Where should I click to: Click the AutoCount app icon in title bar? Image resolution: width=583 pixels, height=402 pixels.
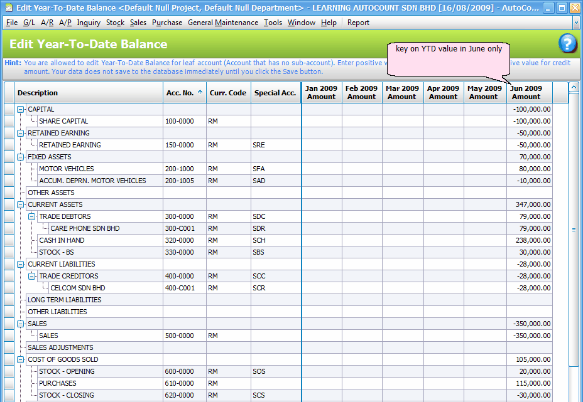coord(8,8)
